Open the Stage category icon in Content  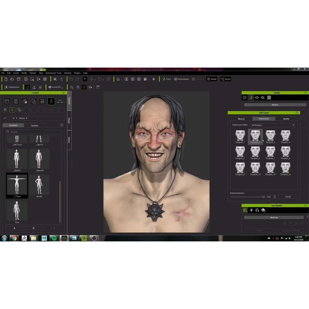point(60,101)
